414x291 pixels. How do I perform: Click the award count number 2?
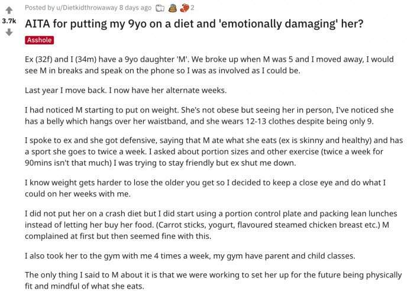tap(192, 8)
